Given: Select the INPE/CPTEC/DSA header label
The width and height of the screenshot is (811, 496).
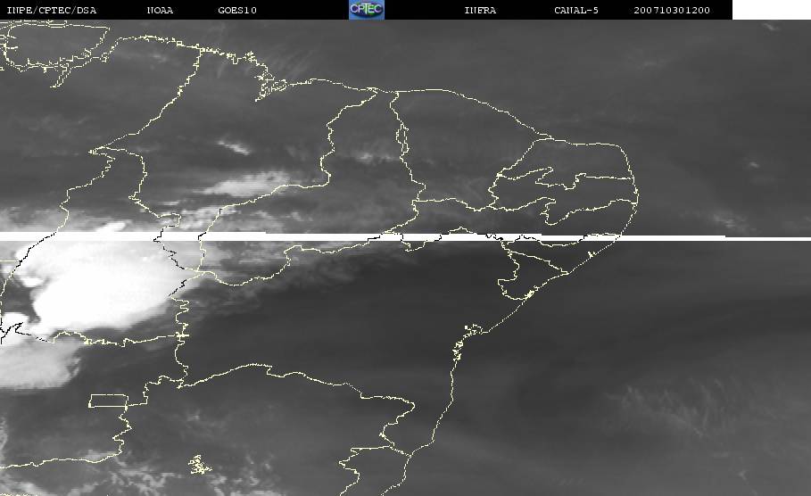Looking at the screenshot, I should (52, 11).
